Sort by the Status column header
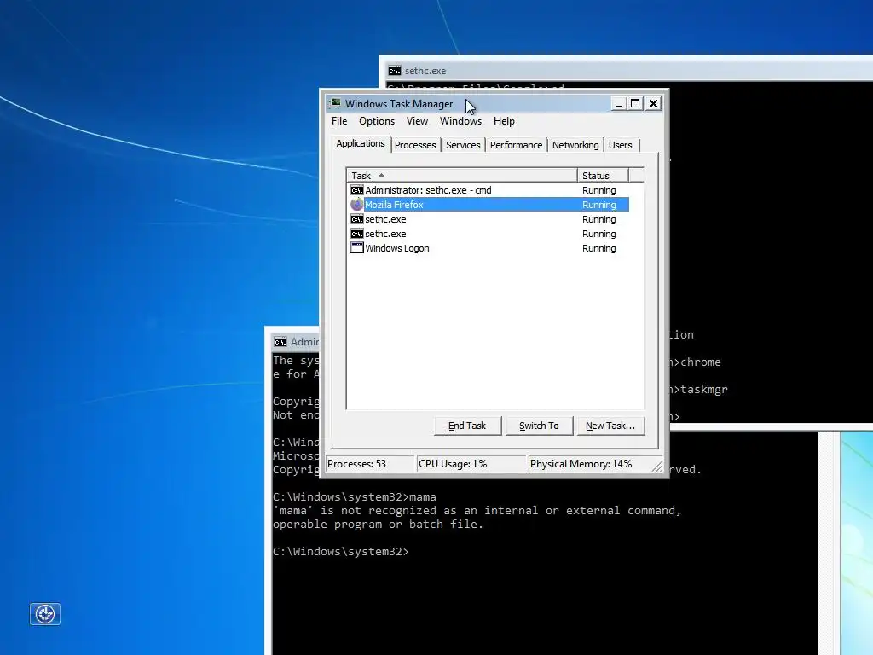This screenshot has height=655, width=873. [603, 176]
